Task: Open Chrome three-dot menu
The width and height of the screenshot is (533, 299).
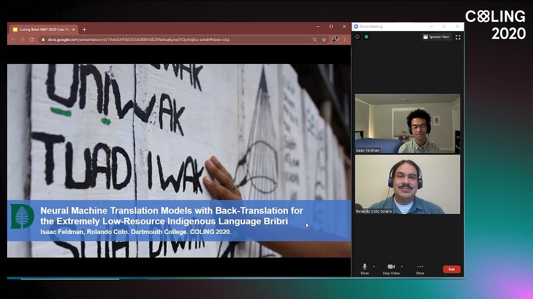Action: (345, 39)
